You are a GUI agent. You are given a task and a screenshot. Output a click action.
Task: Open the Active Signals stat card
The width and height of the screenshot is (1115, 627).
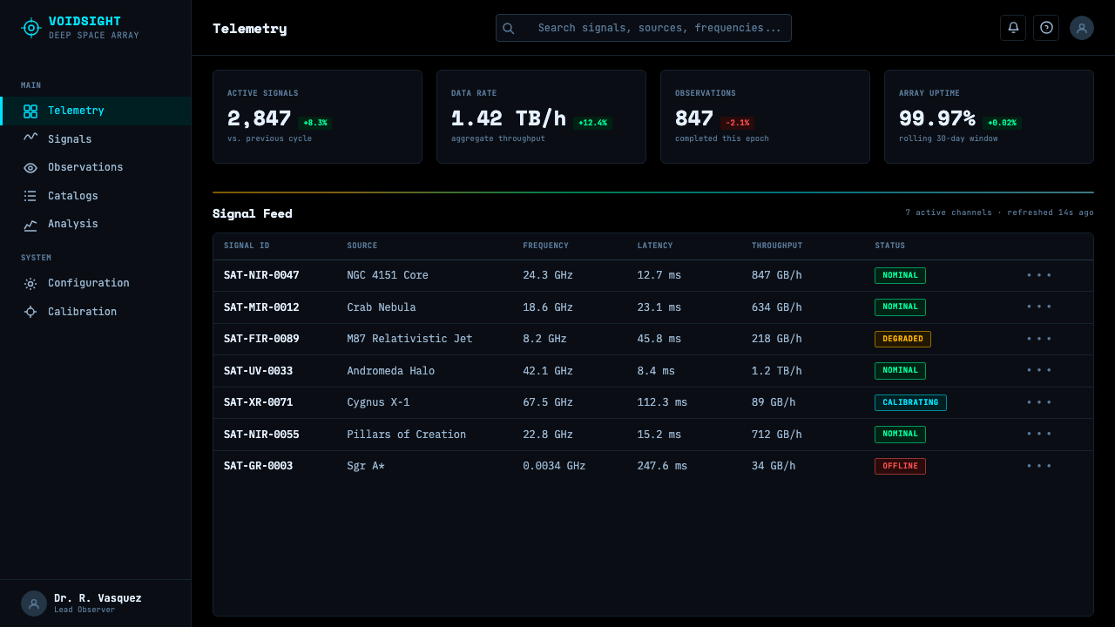coord(317,117)
